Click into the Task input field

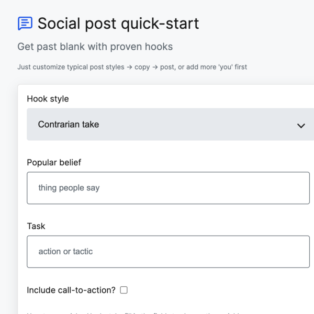click(168, 252)
